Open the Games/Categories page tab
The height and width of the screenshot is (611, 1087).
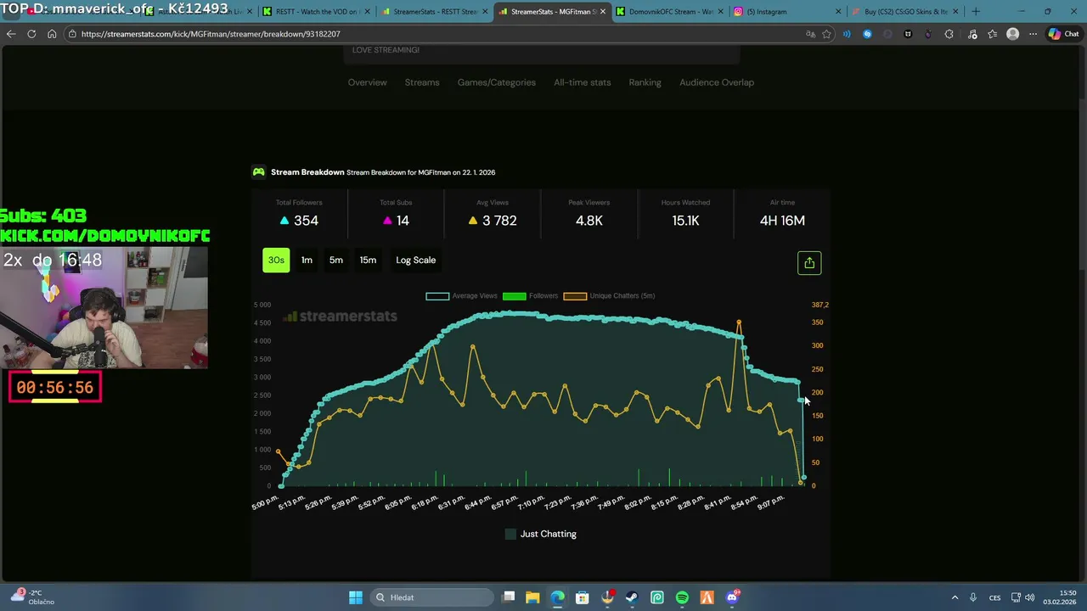497,82
